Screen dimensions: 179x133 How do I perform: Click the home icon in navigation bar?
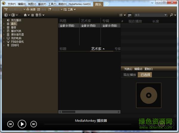click(25, 15)
